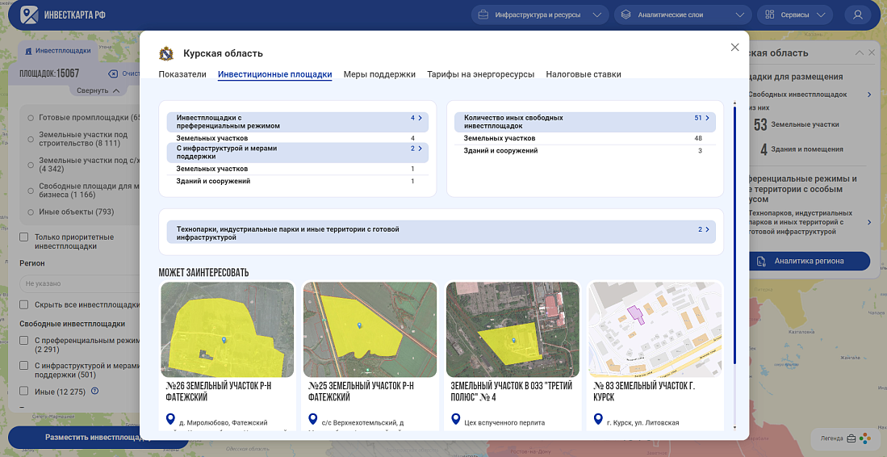Expand Инвестплощадки с преференциальным режимом row

pyautogui.click(x=298, y=122)
